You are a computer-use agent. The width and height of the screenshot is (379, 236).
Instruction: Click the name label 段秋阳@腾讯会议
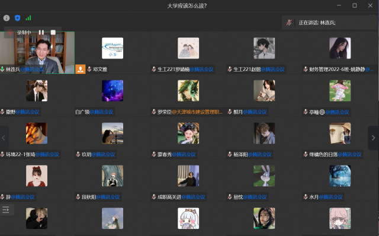[101, 197]
